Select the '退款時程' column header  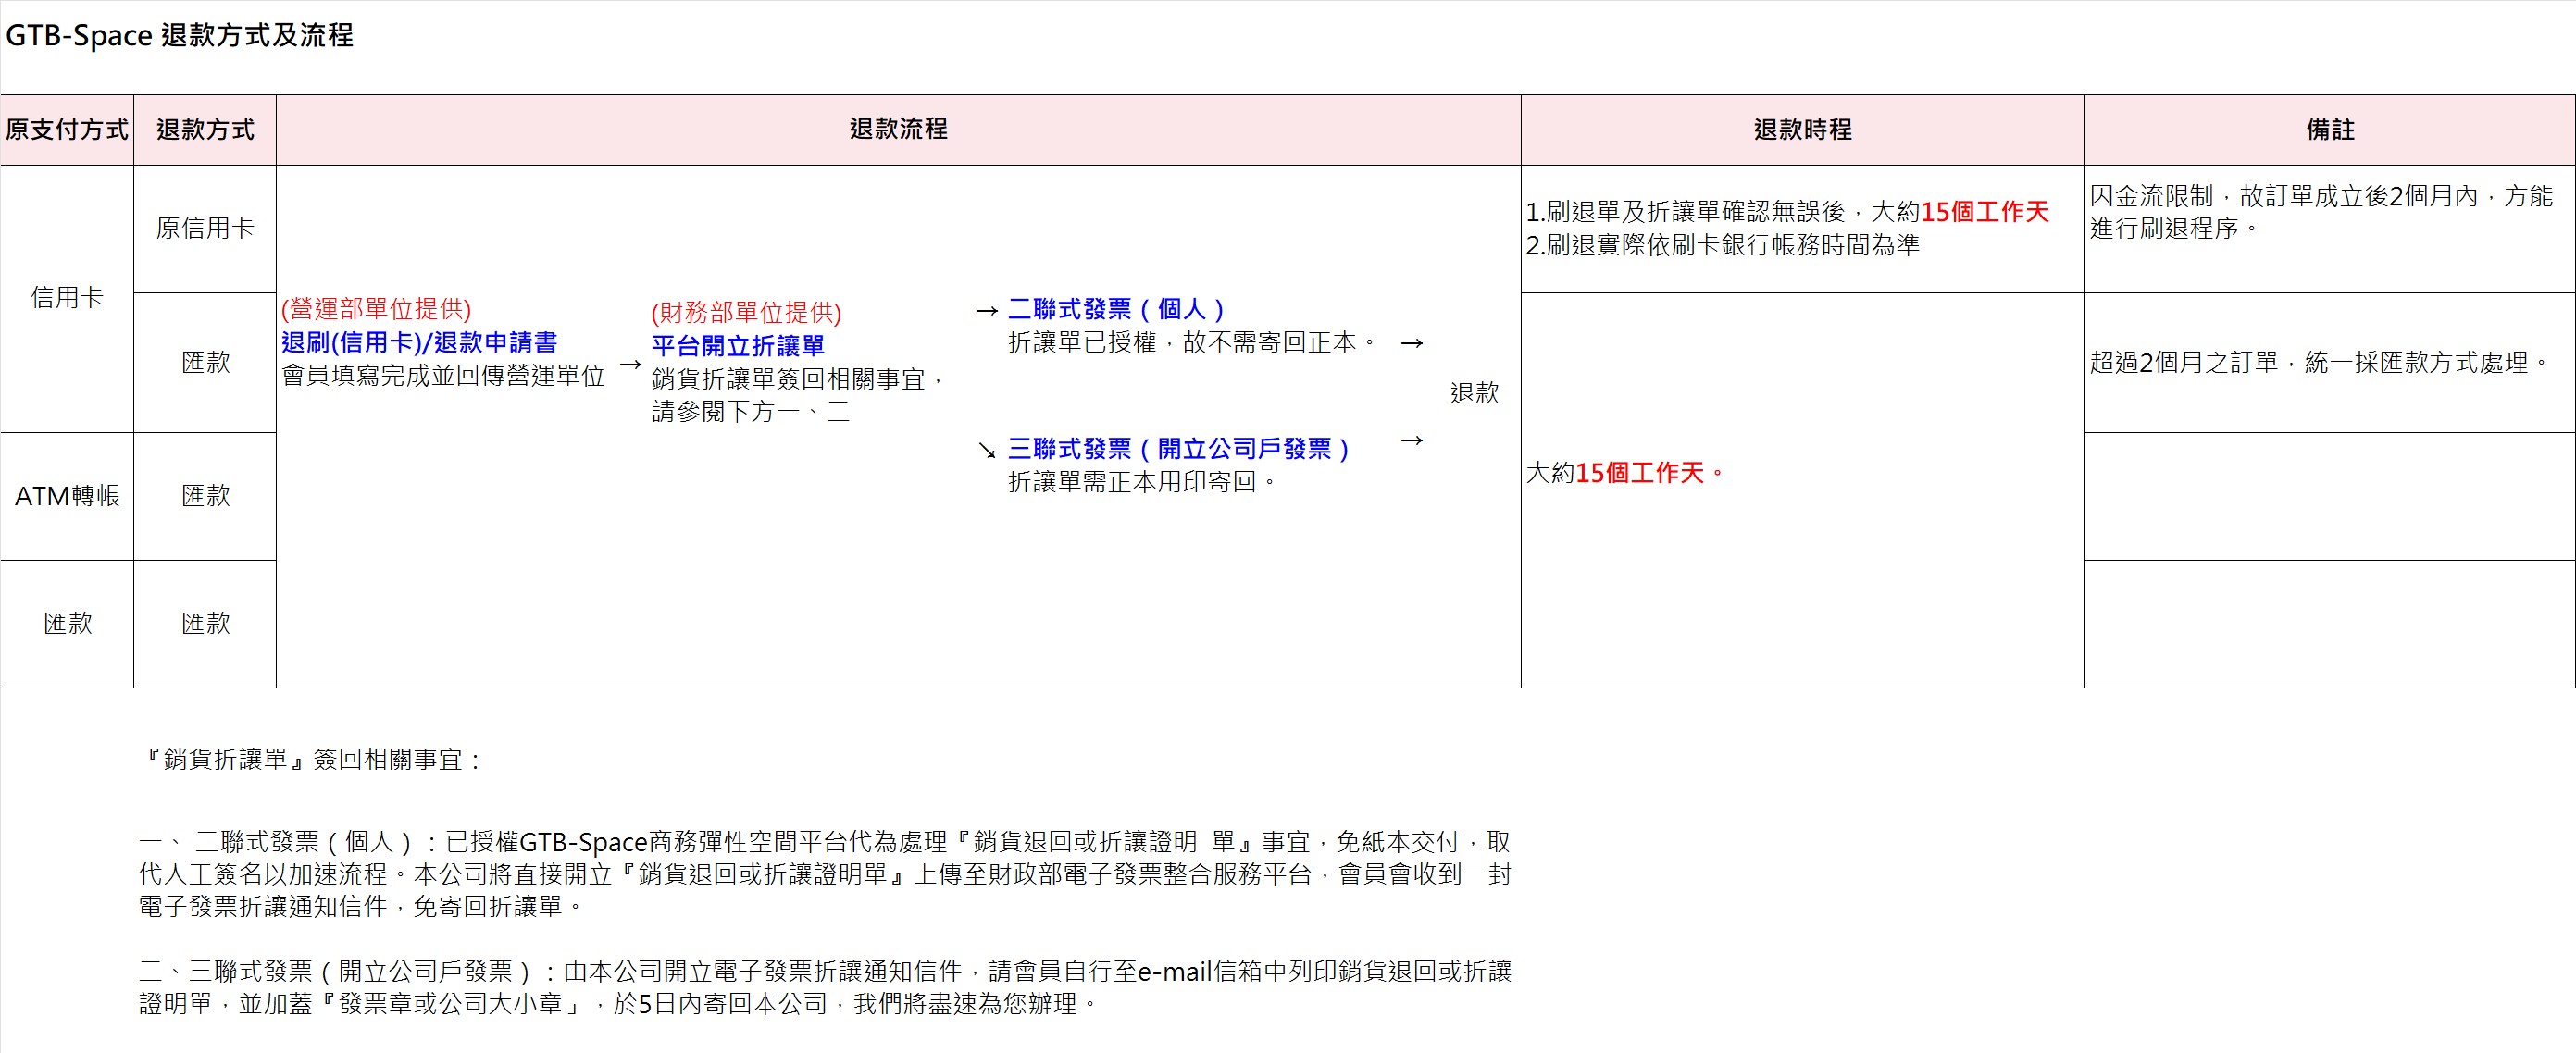[1802, 130]
